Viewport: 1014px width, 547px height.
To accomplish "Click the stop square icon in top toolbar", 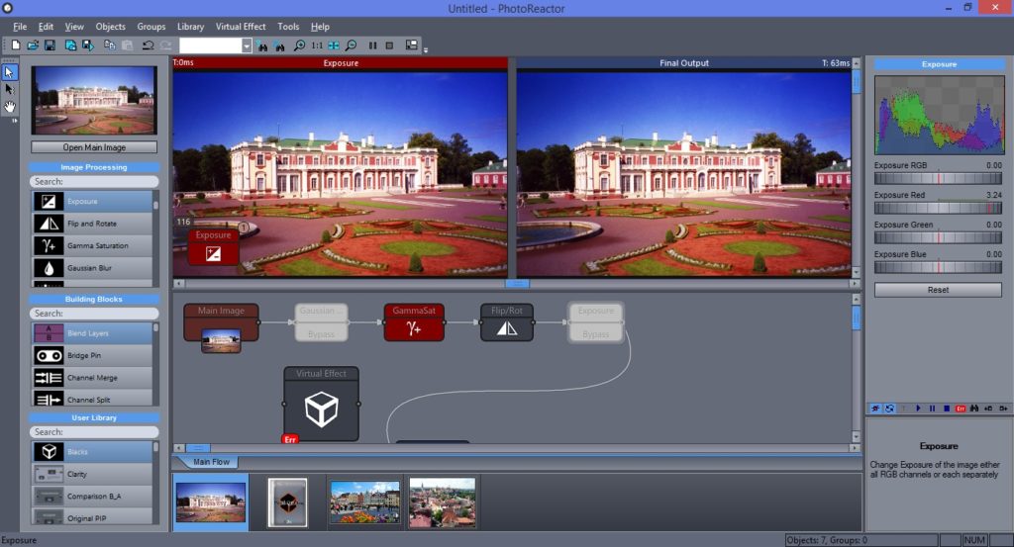I will click(389, 46).
